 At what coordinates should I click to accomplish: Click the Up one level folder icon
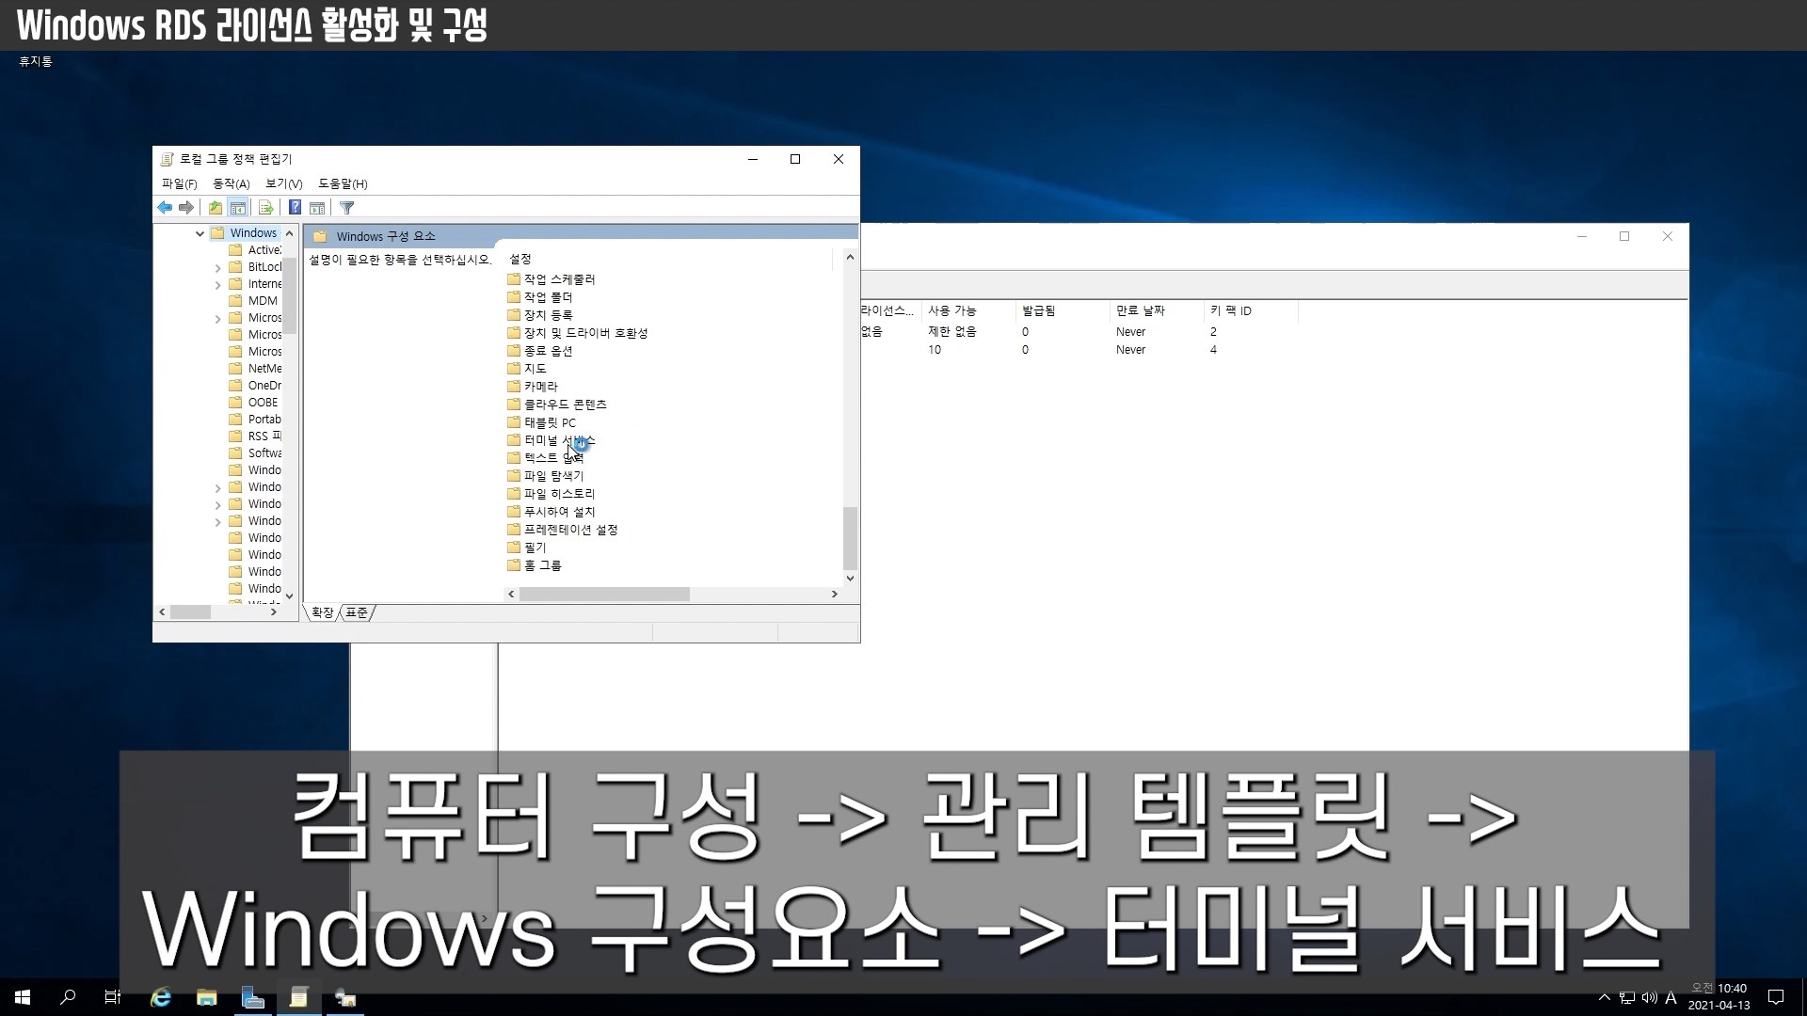point(216,207)
